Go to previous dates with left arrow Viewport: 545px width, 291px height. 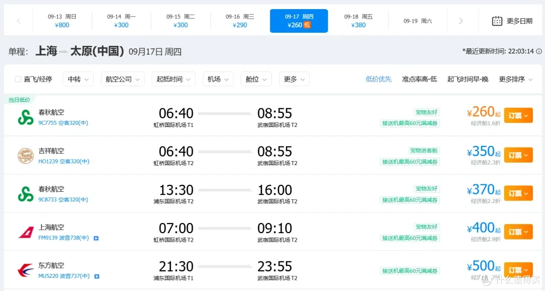click(x=19, y=21)
